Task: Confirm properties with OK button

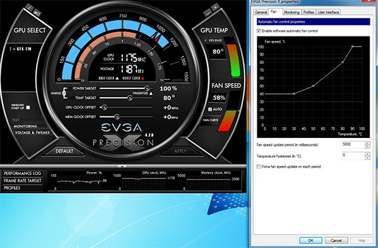Action: coord(311,240)
